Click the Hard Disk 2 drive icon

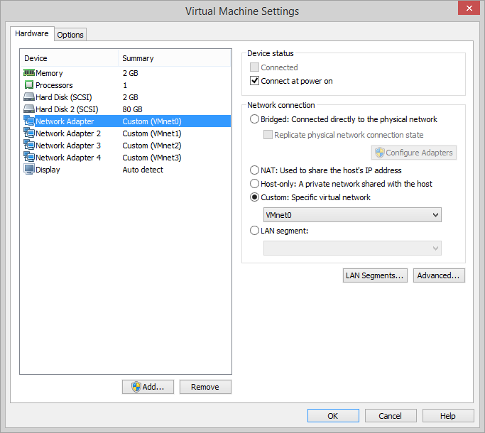(29, 109)
